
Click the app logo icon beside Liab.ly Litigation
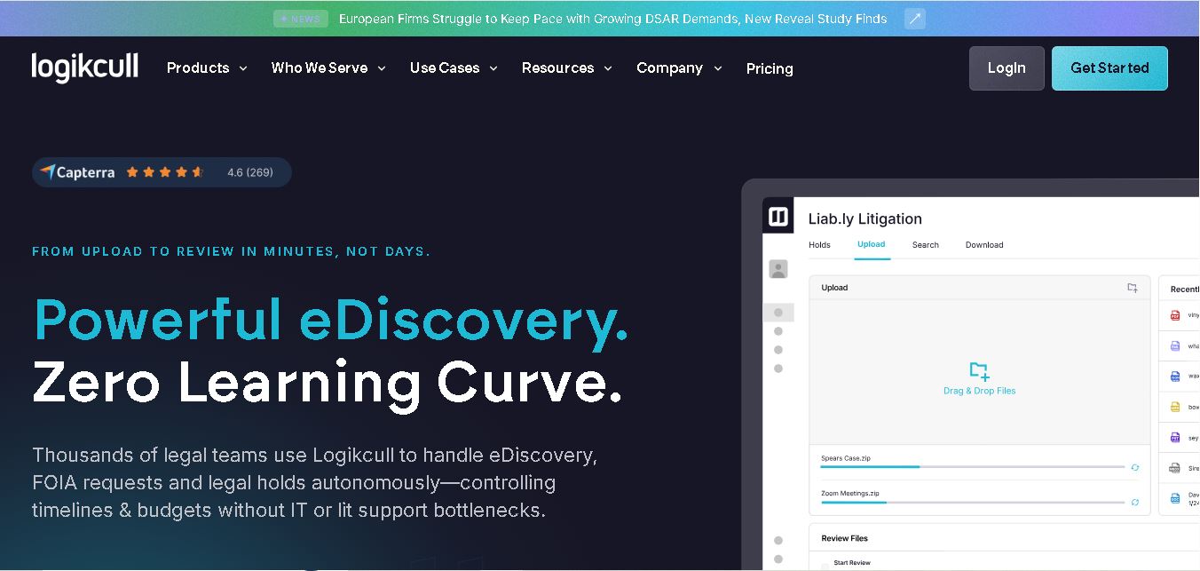pyautogui.click(x=778, y=217)
